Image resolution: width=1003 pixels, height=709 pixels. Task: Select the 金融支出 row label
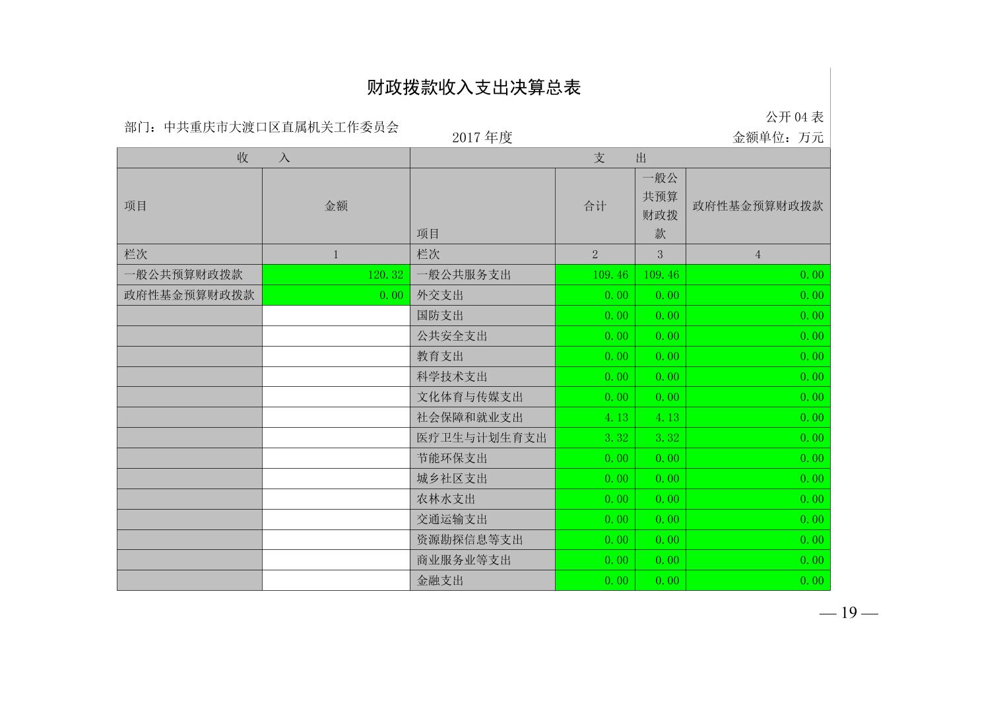[x=440, y=581]
